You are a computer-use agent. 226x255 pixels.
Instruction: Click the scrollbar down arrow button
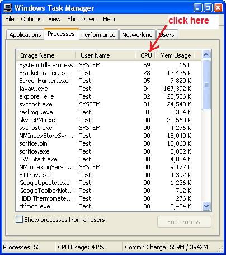pos(206,206)
